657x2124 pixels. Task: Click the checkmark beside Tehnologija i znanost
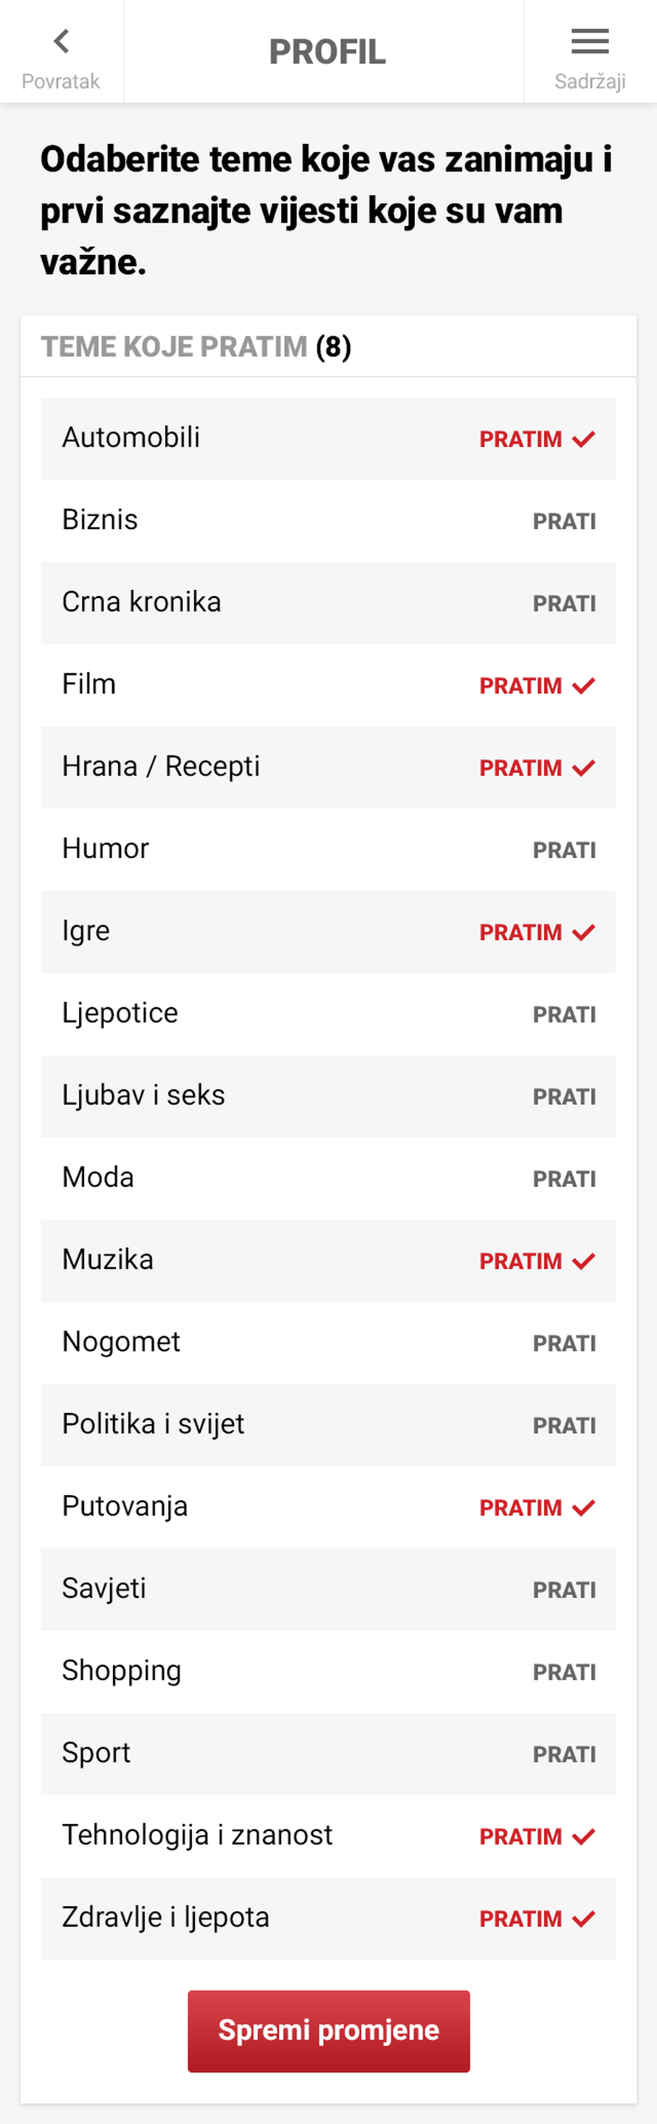pos(584,1836)
